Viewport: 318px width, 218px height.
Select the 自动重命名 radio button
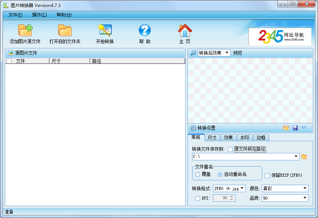(220, 174)
